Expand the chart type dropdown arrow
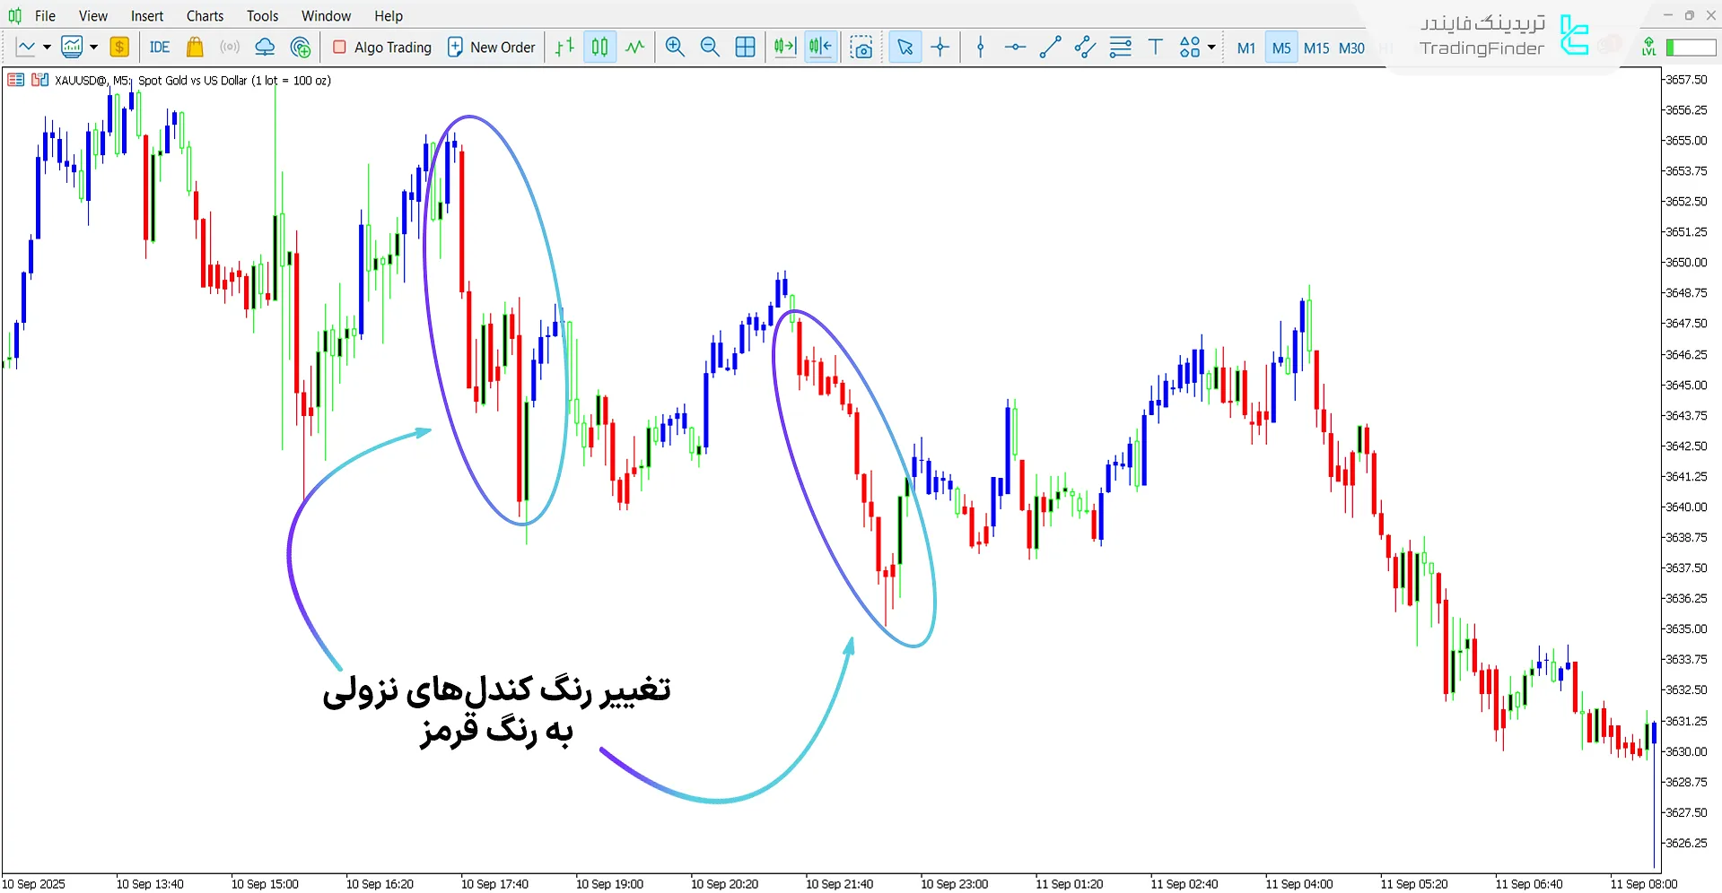This screenshot has width=1722, height=893. [47, 48]
